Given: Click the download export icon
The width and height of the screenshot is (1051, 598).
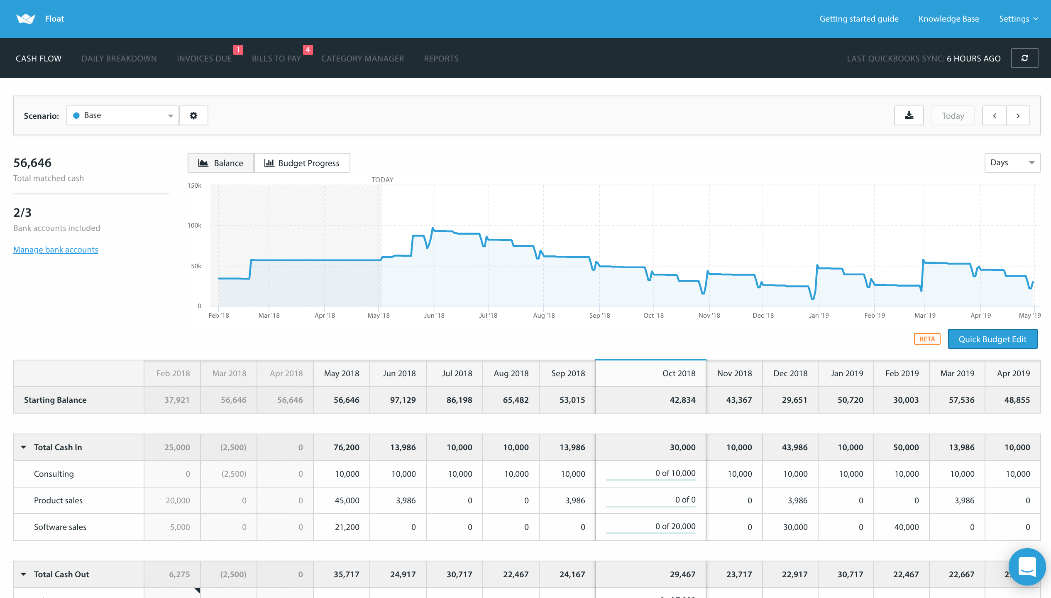Looking at the screenshot, I should coord(909,115).
